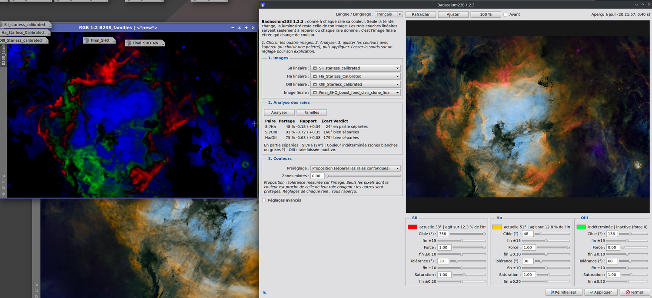Click the 100 % zoom button
The image size is (652, 298).
pyautogui.click(x=486, y=14)
